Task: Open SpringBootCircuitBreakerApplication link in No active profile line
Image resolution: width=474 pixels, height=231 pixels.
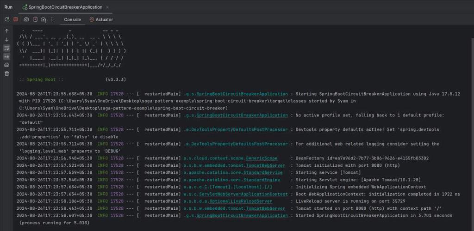Action: tap(242, 115)
